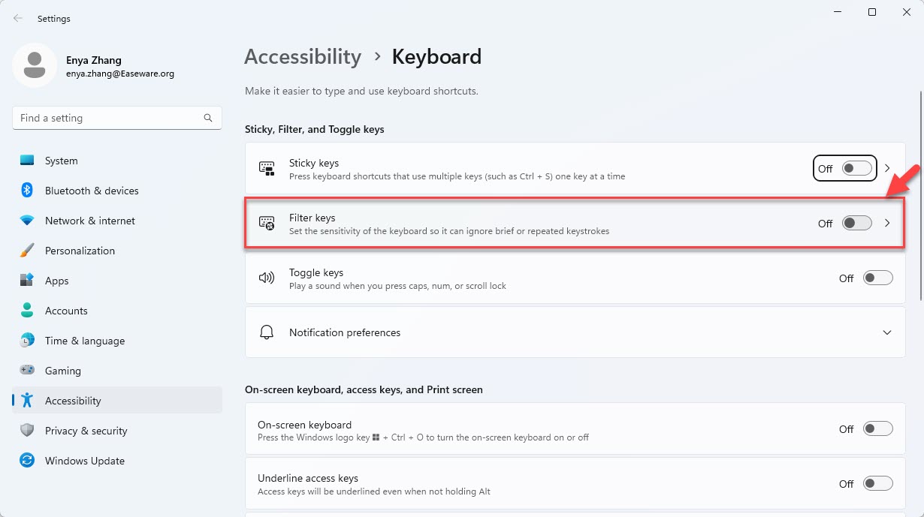Open Gaming settings

pyautogui.click(x=62, y=370)
